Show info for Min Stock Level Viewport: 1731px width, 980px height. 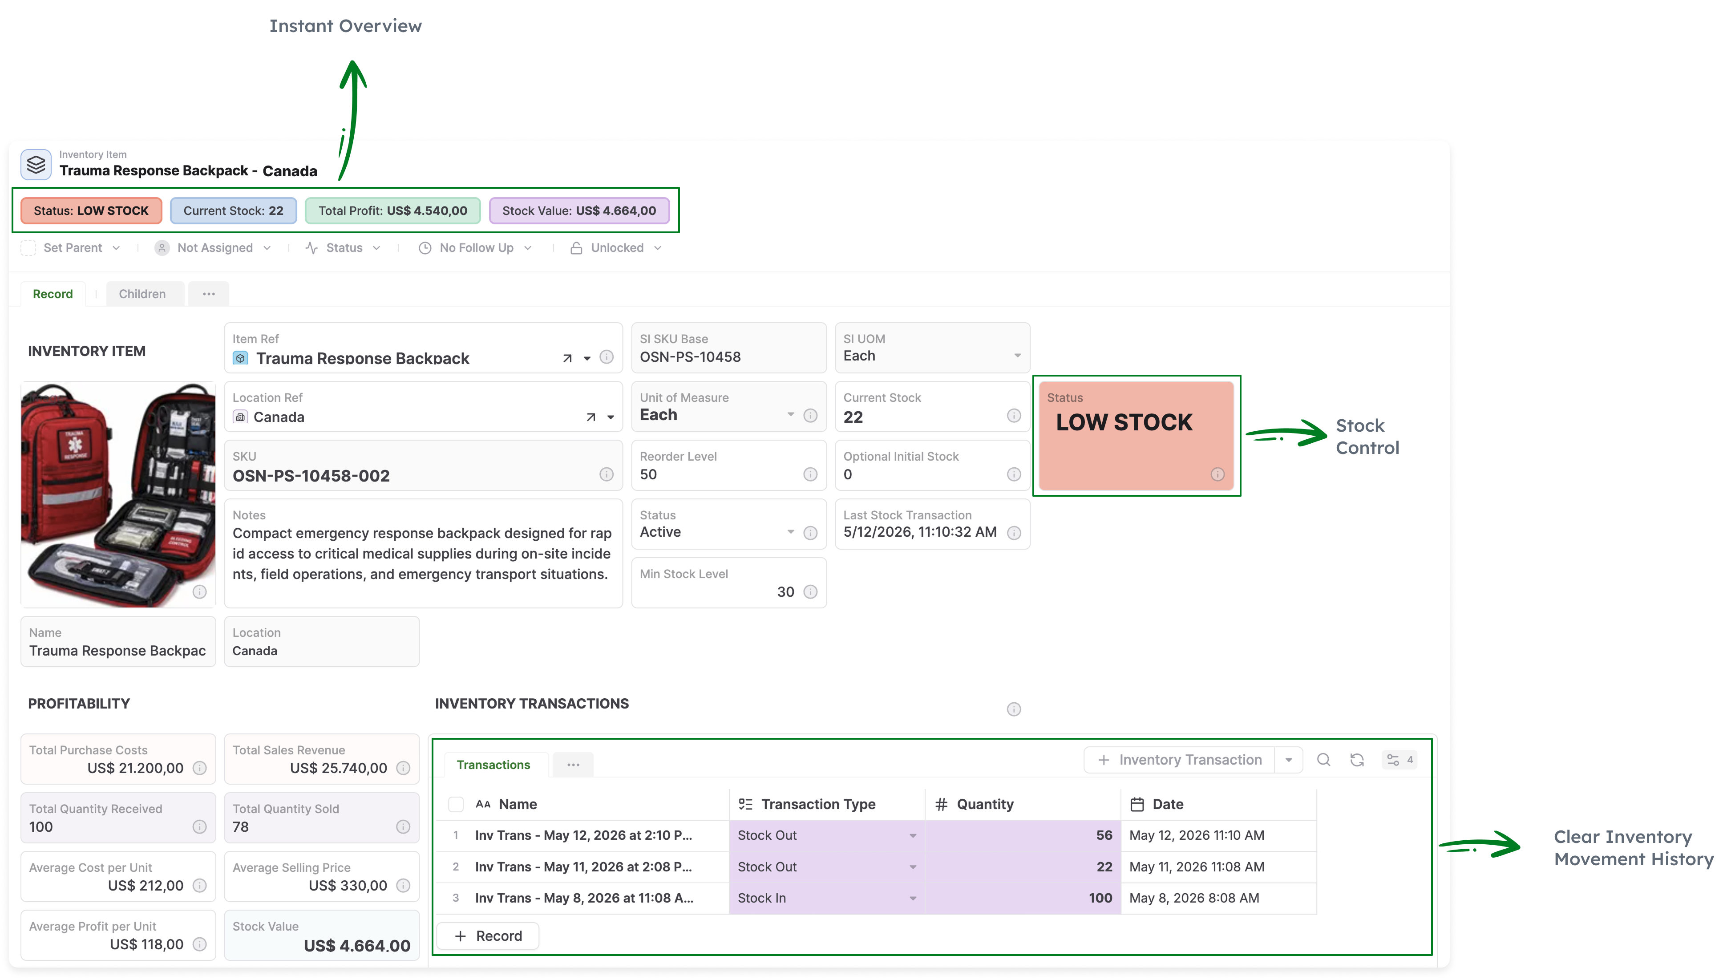coord(810,591)
